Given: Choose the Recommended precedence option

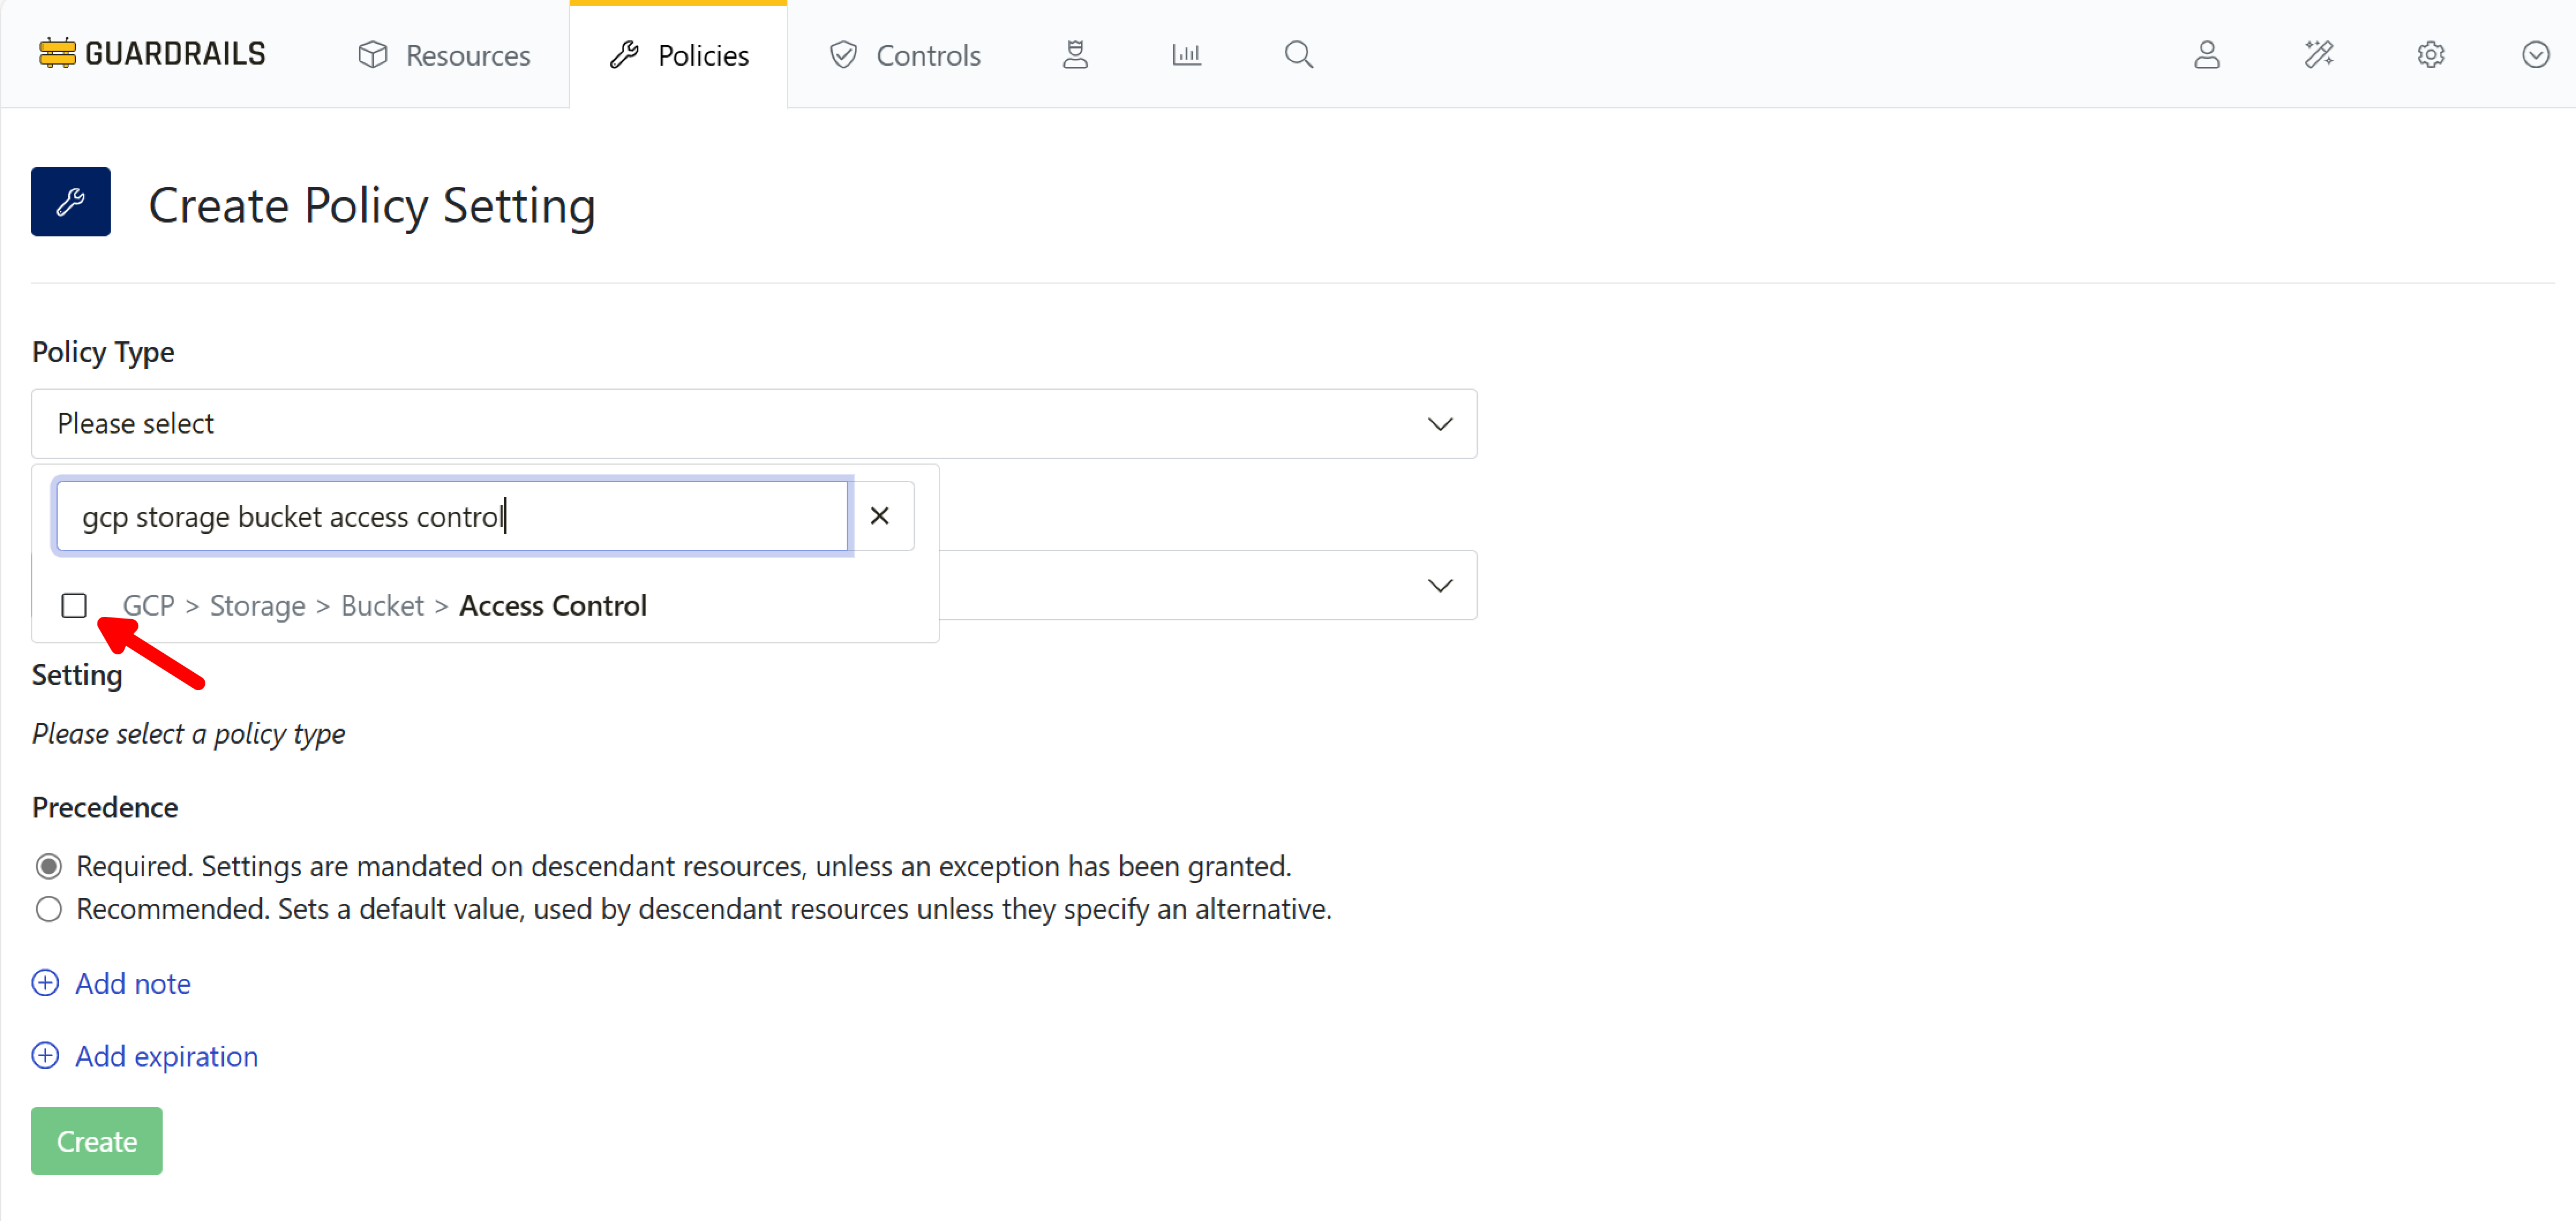Looking at the screenshot, I should pos(47,909).
